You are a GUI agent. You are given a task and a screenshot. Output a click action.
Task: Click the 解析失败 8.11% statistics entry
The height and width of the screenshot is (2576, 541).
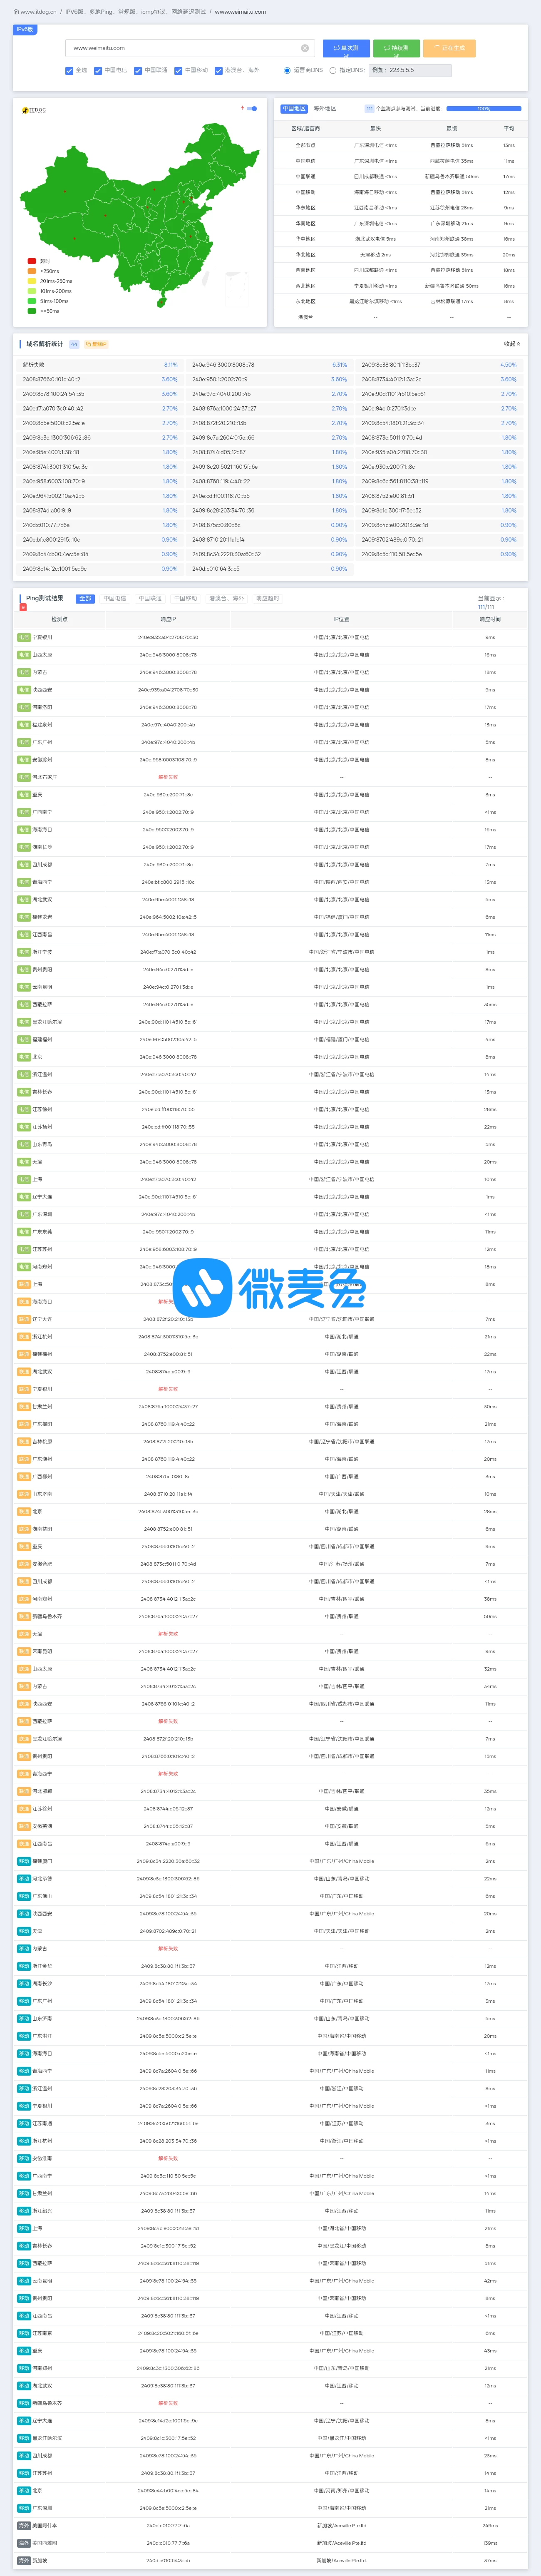click(100, 365)
